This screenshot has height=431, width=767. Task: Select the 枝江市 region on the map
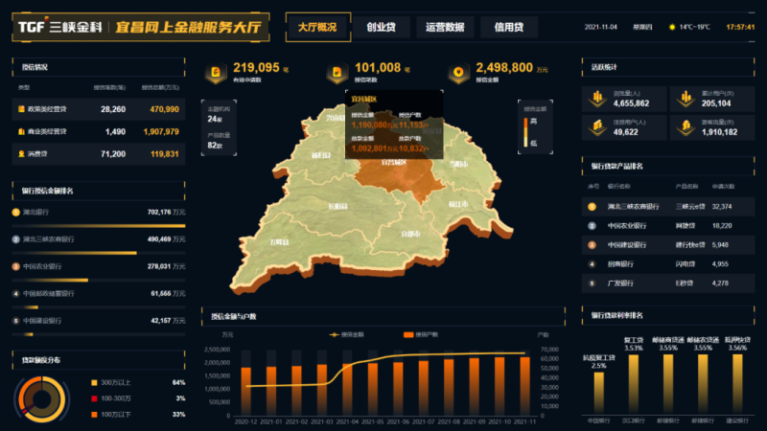[458, 204]
